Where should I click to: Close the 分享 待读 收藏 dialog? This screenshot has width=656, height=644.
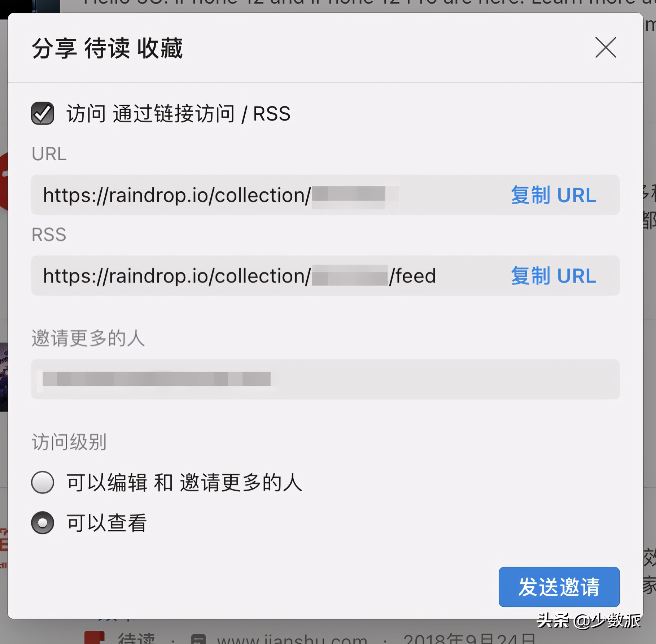(605, 47)
